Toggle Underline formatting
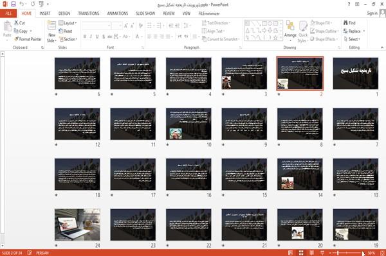386x256 pixels. click(x=97, y=37)
